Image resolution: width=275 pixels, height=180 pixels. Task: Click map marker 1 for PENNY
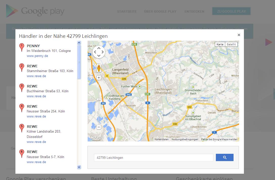coord(21,47)
